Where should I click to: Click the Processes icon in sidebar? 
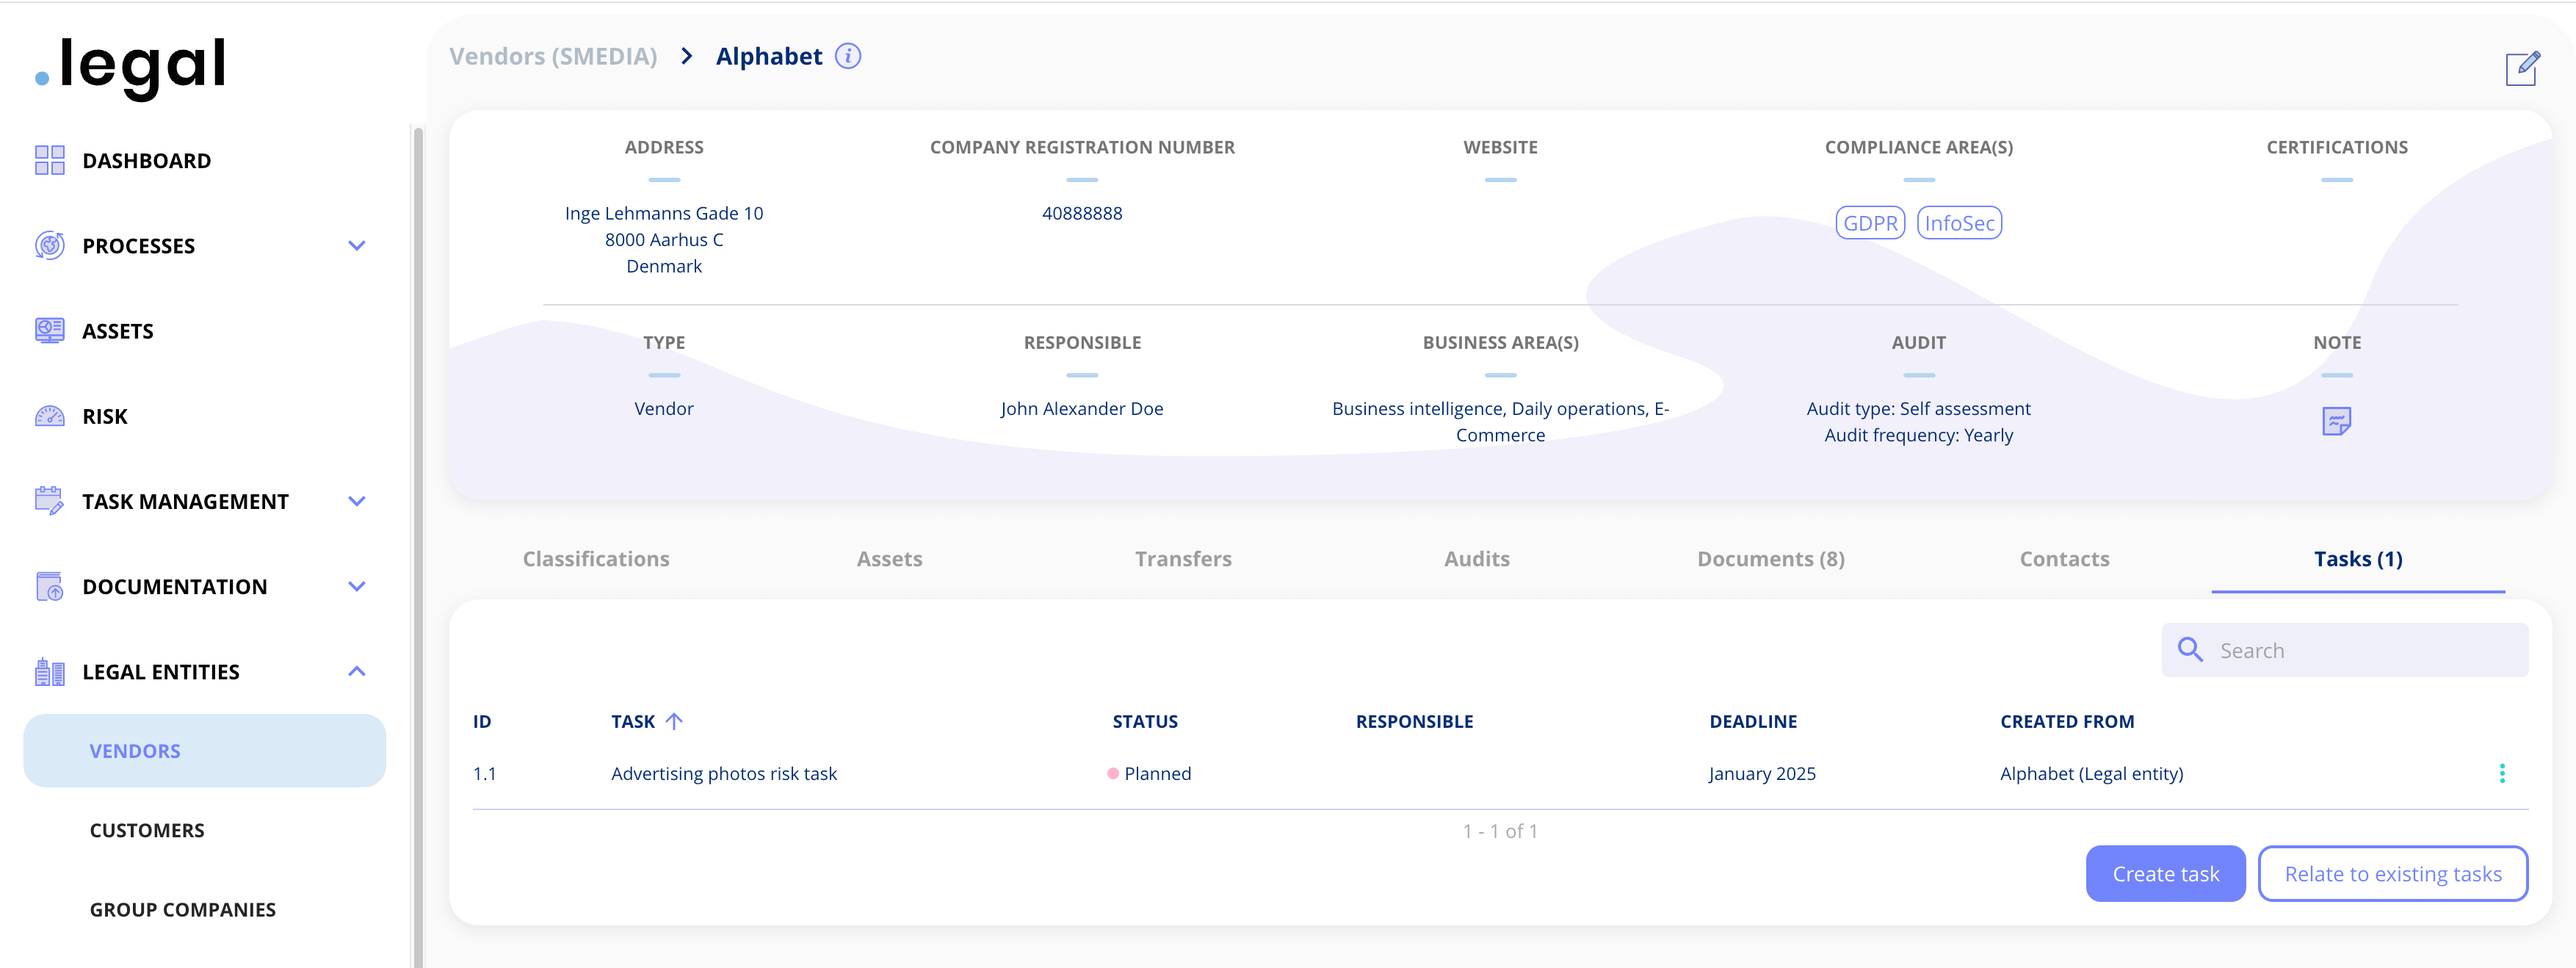tap(49, 245)
